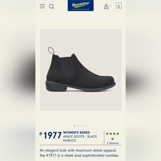
Task: Open the user account icon
Action: point(106,6)
